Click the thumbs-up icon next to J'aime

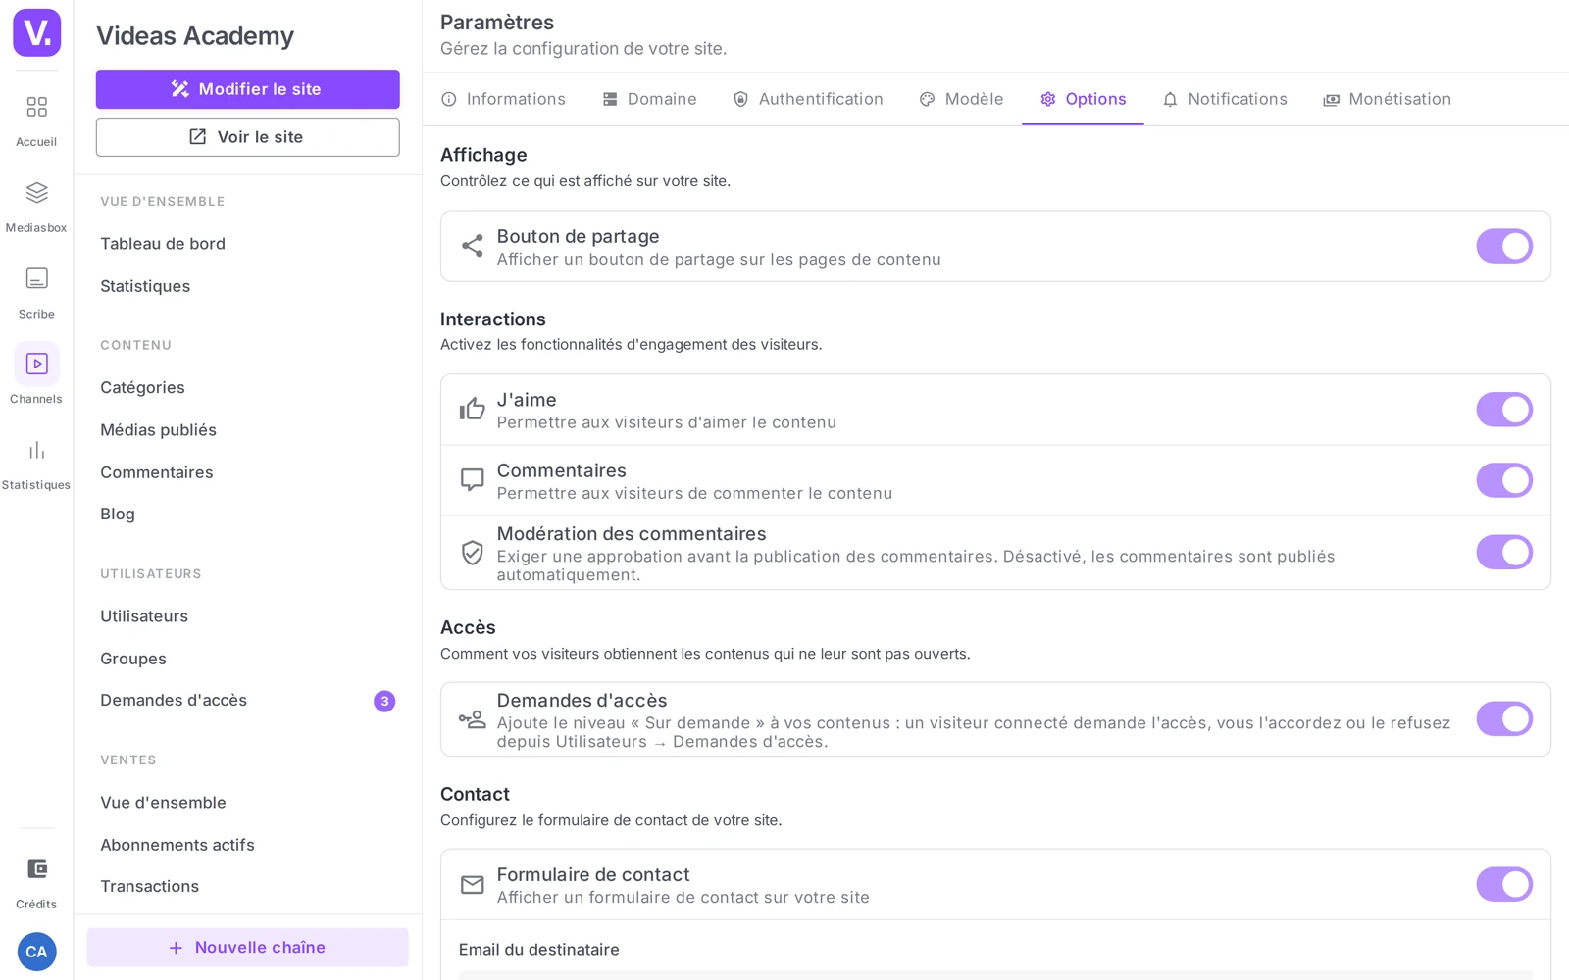pos(472,409)
